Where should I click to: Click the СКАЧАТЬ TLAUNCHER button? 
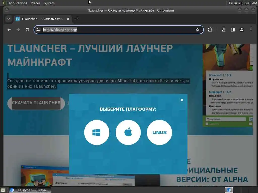[x=36, y=103]
